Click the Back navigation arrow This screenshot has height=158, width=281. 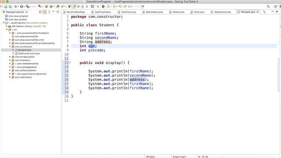[x=129, y=7]
